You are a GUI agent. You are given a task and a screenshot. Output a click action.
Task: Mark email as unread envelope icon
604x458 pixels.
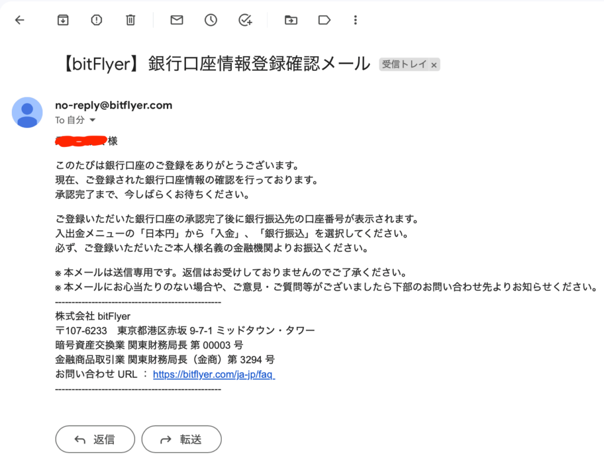177,20
